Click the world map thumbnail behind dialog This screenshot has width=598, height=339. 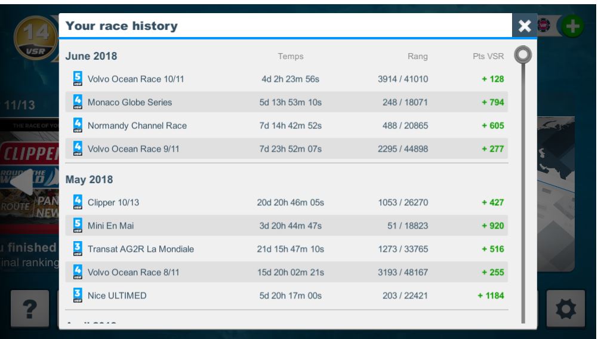coord(556,194)
